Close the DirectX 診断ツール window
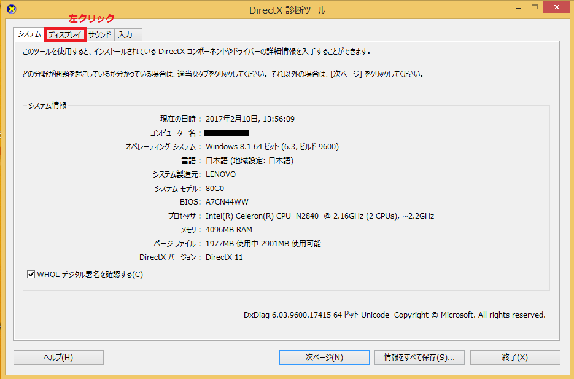 tap(556, 7)
